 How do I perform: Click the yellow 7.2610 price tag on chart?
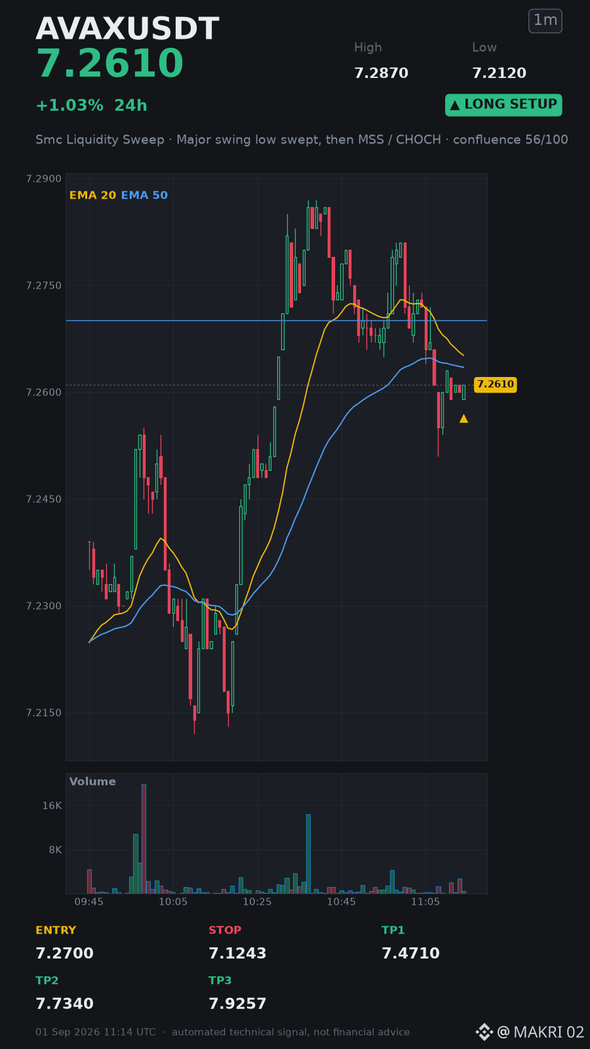coord(495,385)
